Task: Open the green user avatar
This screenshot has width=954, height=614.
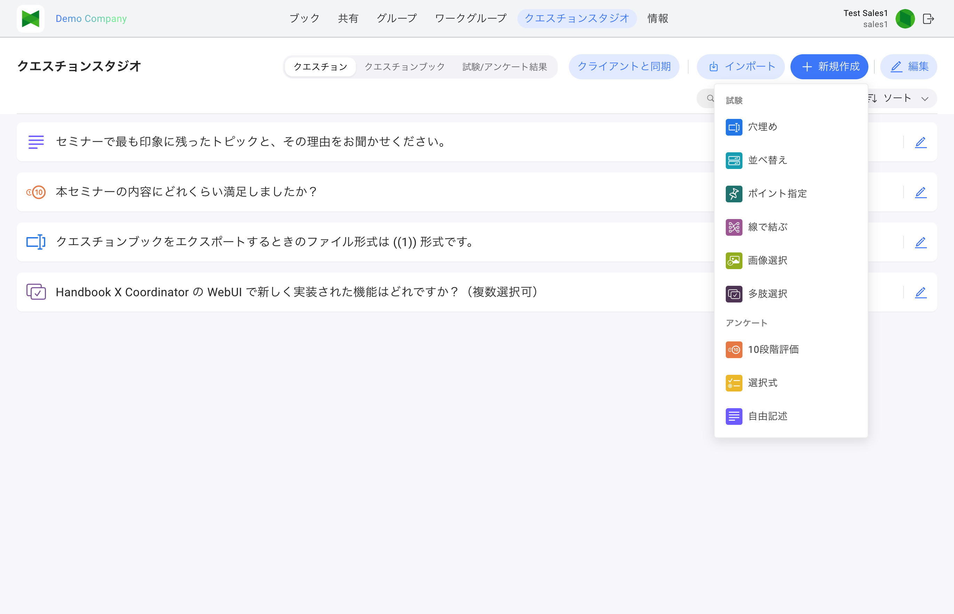Action: 905,19
